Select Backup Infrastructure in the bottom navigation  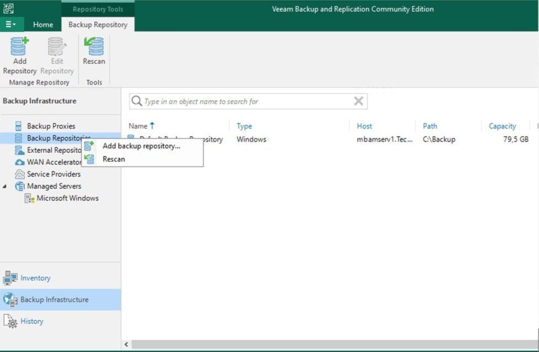(54, 300)
